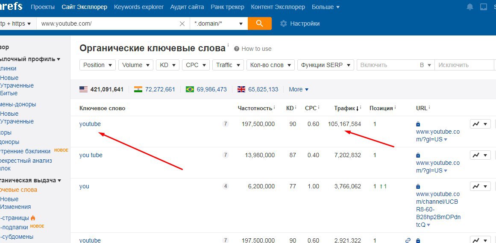Image resolution: width=496 pixels, height=243 pixels.
Task: Open the CPC filter dropdown
Action: pyautogui.click(x=196, y=65)
